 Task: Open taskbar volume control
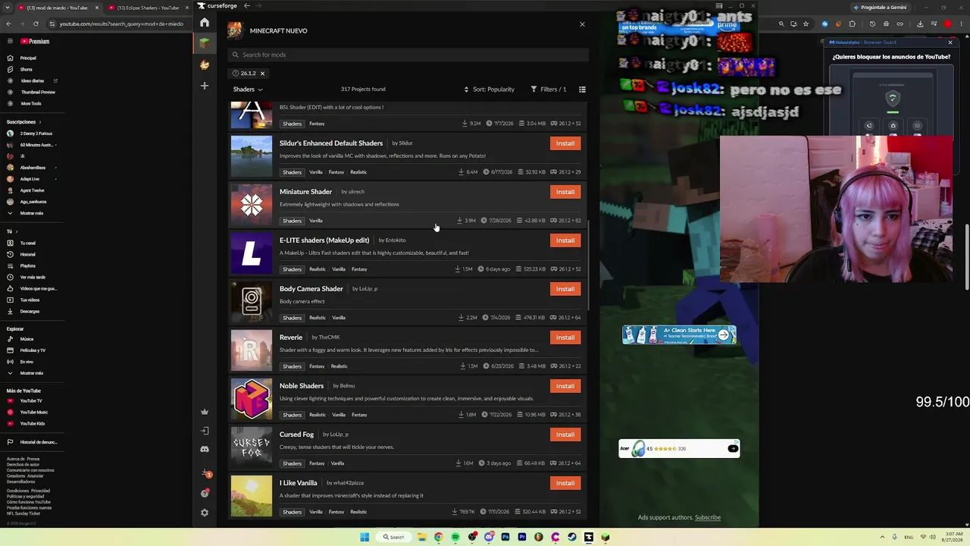point(931,537)
